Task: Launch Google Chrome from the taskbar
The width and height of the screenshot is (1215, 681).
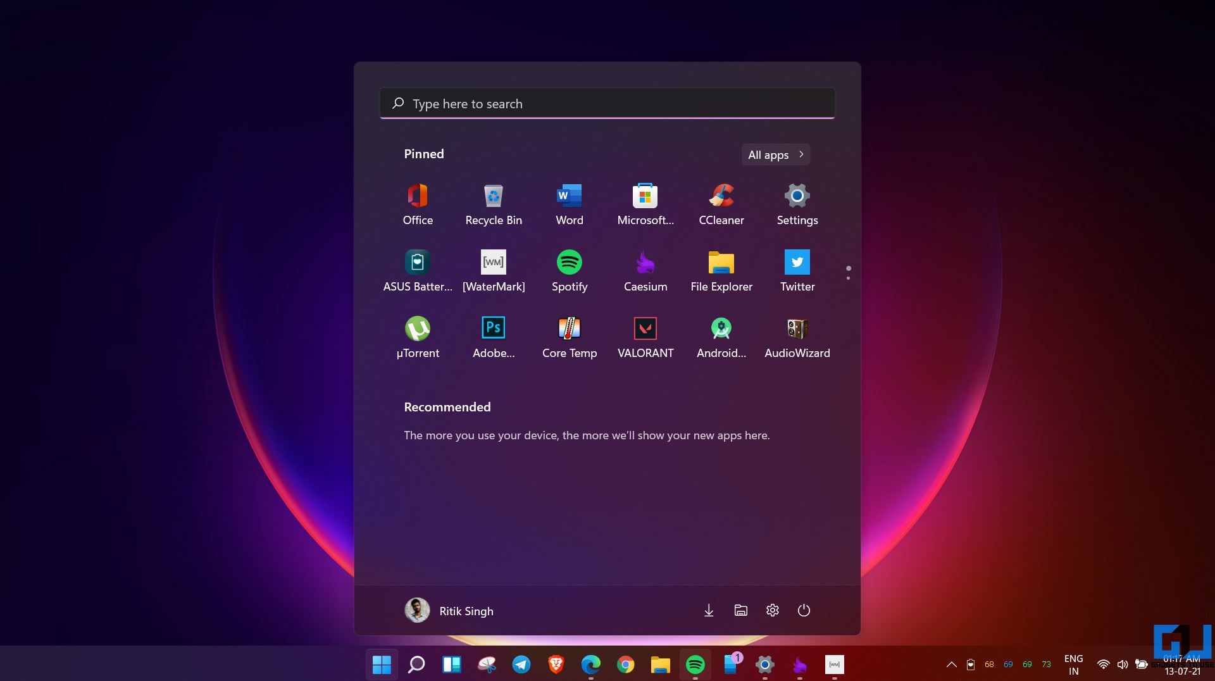Action: tap(625, 665)
